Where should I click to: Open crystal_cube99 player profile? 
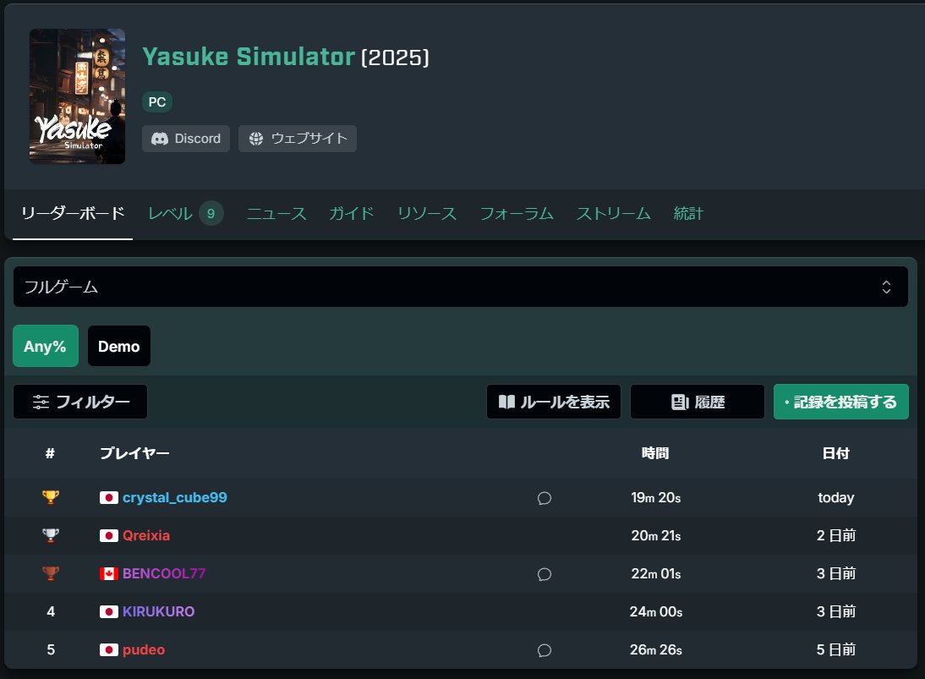point(175,497)
